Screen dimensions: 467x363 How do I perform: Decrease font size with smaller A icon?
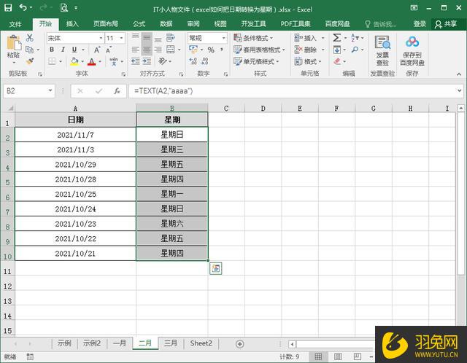point(109,50)
